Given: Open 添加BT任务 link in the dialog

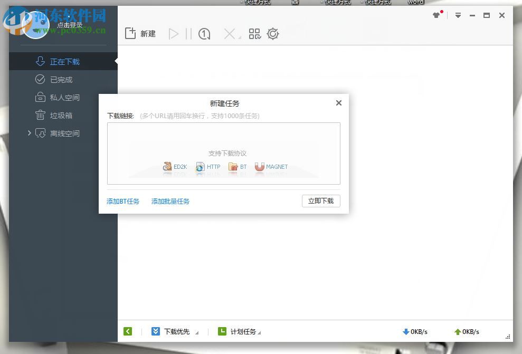Looking at the screenshot, I should coord(122,201).
